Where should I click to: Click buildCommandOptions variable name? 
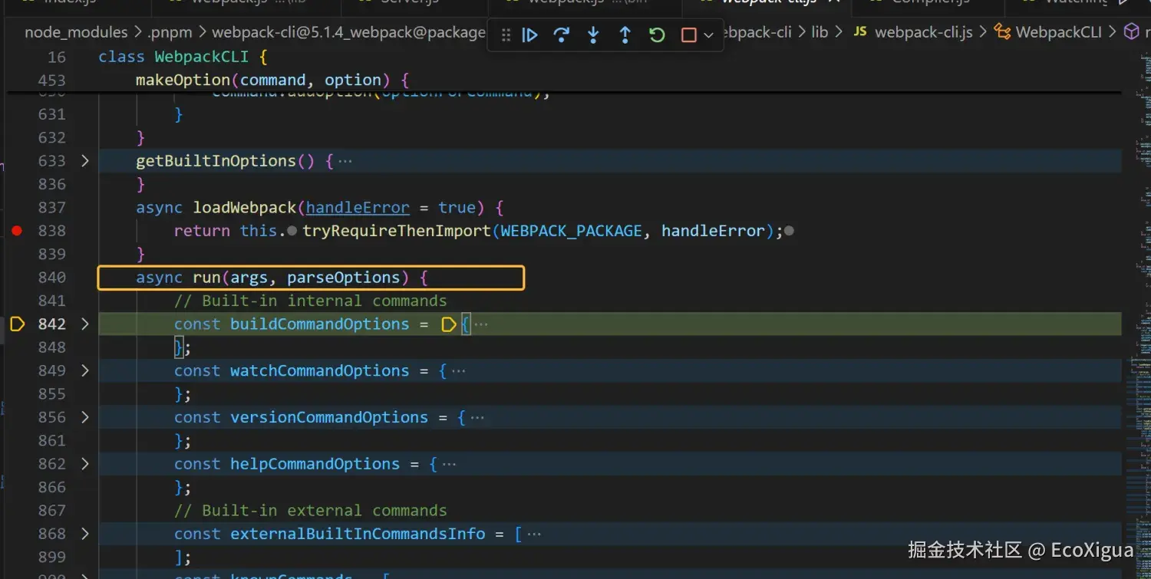(320, 324)
